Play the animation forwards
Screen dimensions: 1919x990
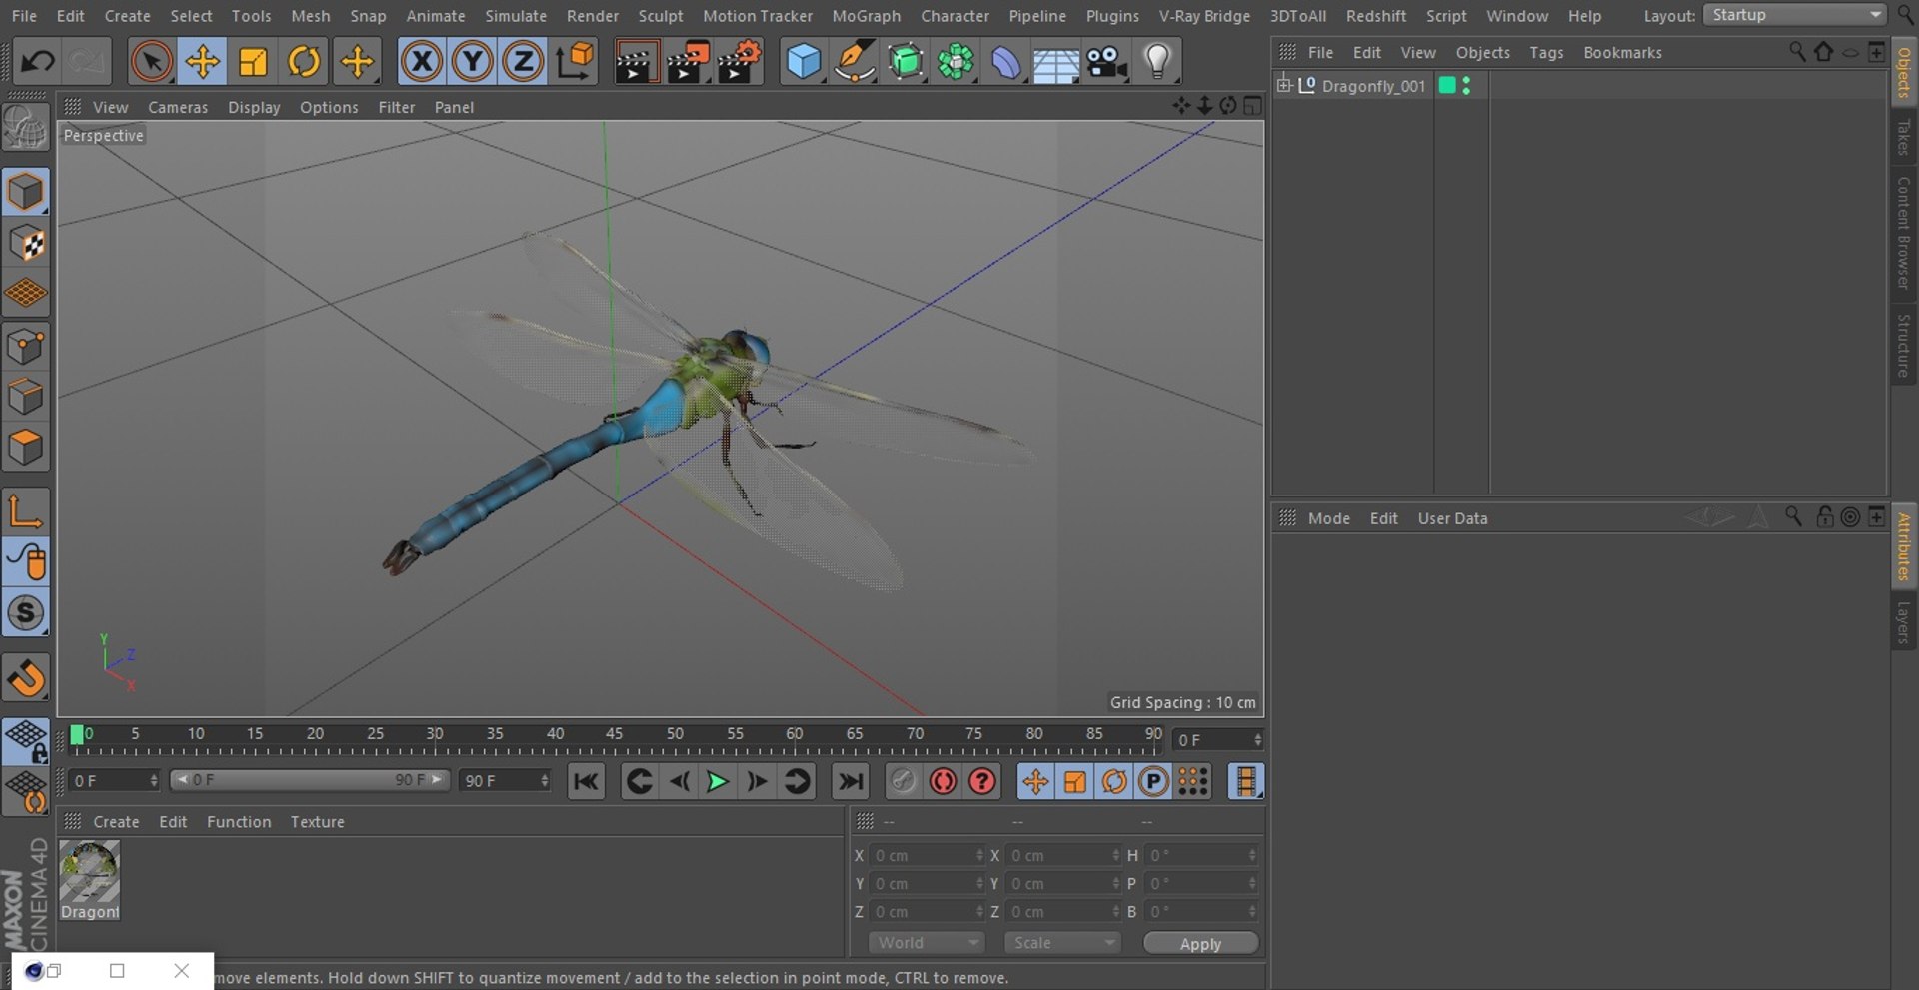tap(717, 781)
